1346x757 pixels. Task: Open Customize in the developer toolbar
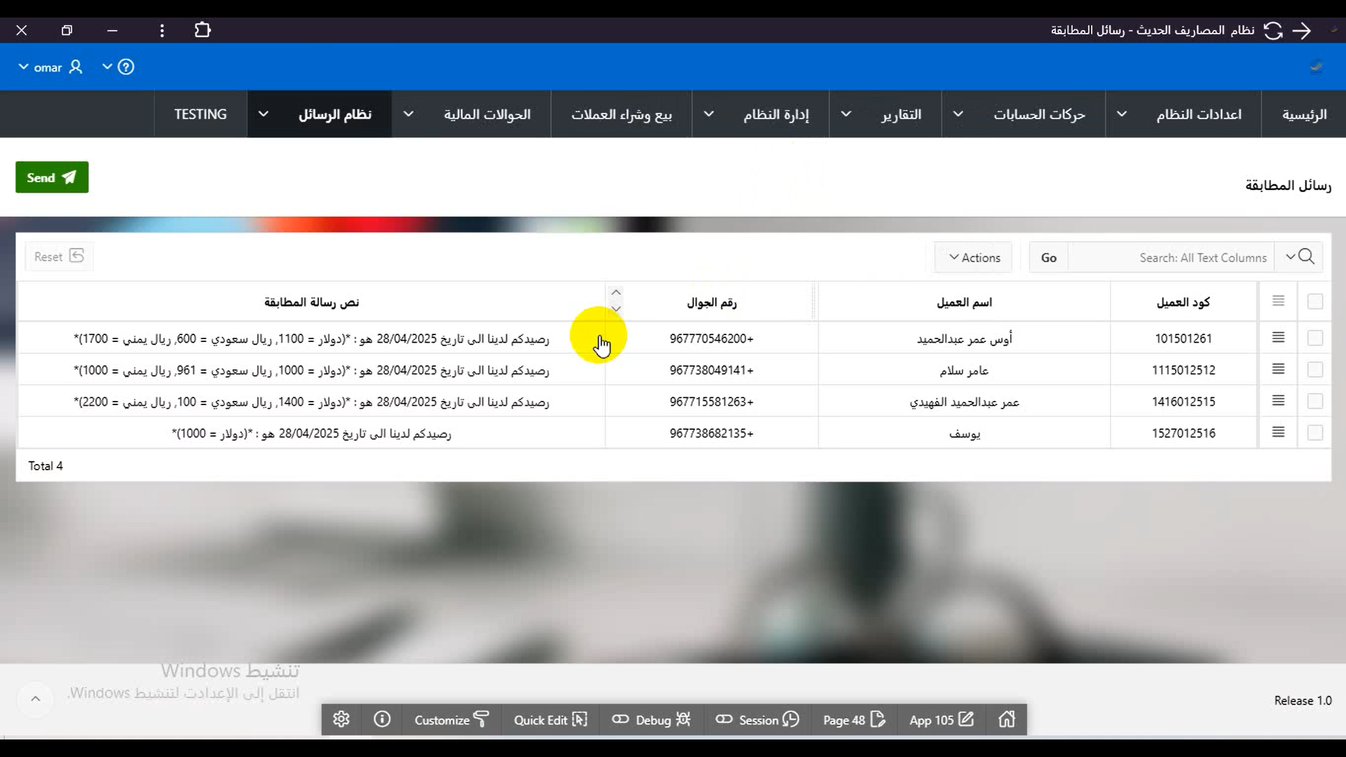[x=451, y=719]
